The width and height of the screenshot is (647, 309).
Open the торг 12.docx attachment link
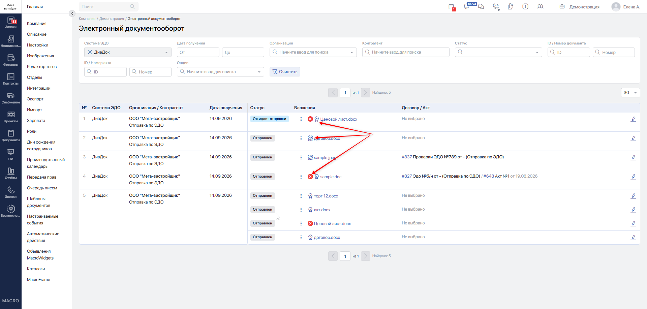coord(326,196)
